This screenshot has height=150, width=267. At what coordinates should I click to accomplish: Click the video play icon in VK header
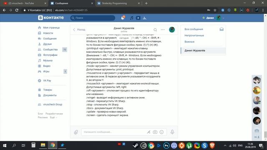coord(138,18)
